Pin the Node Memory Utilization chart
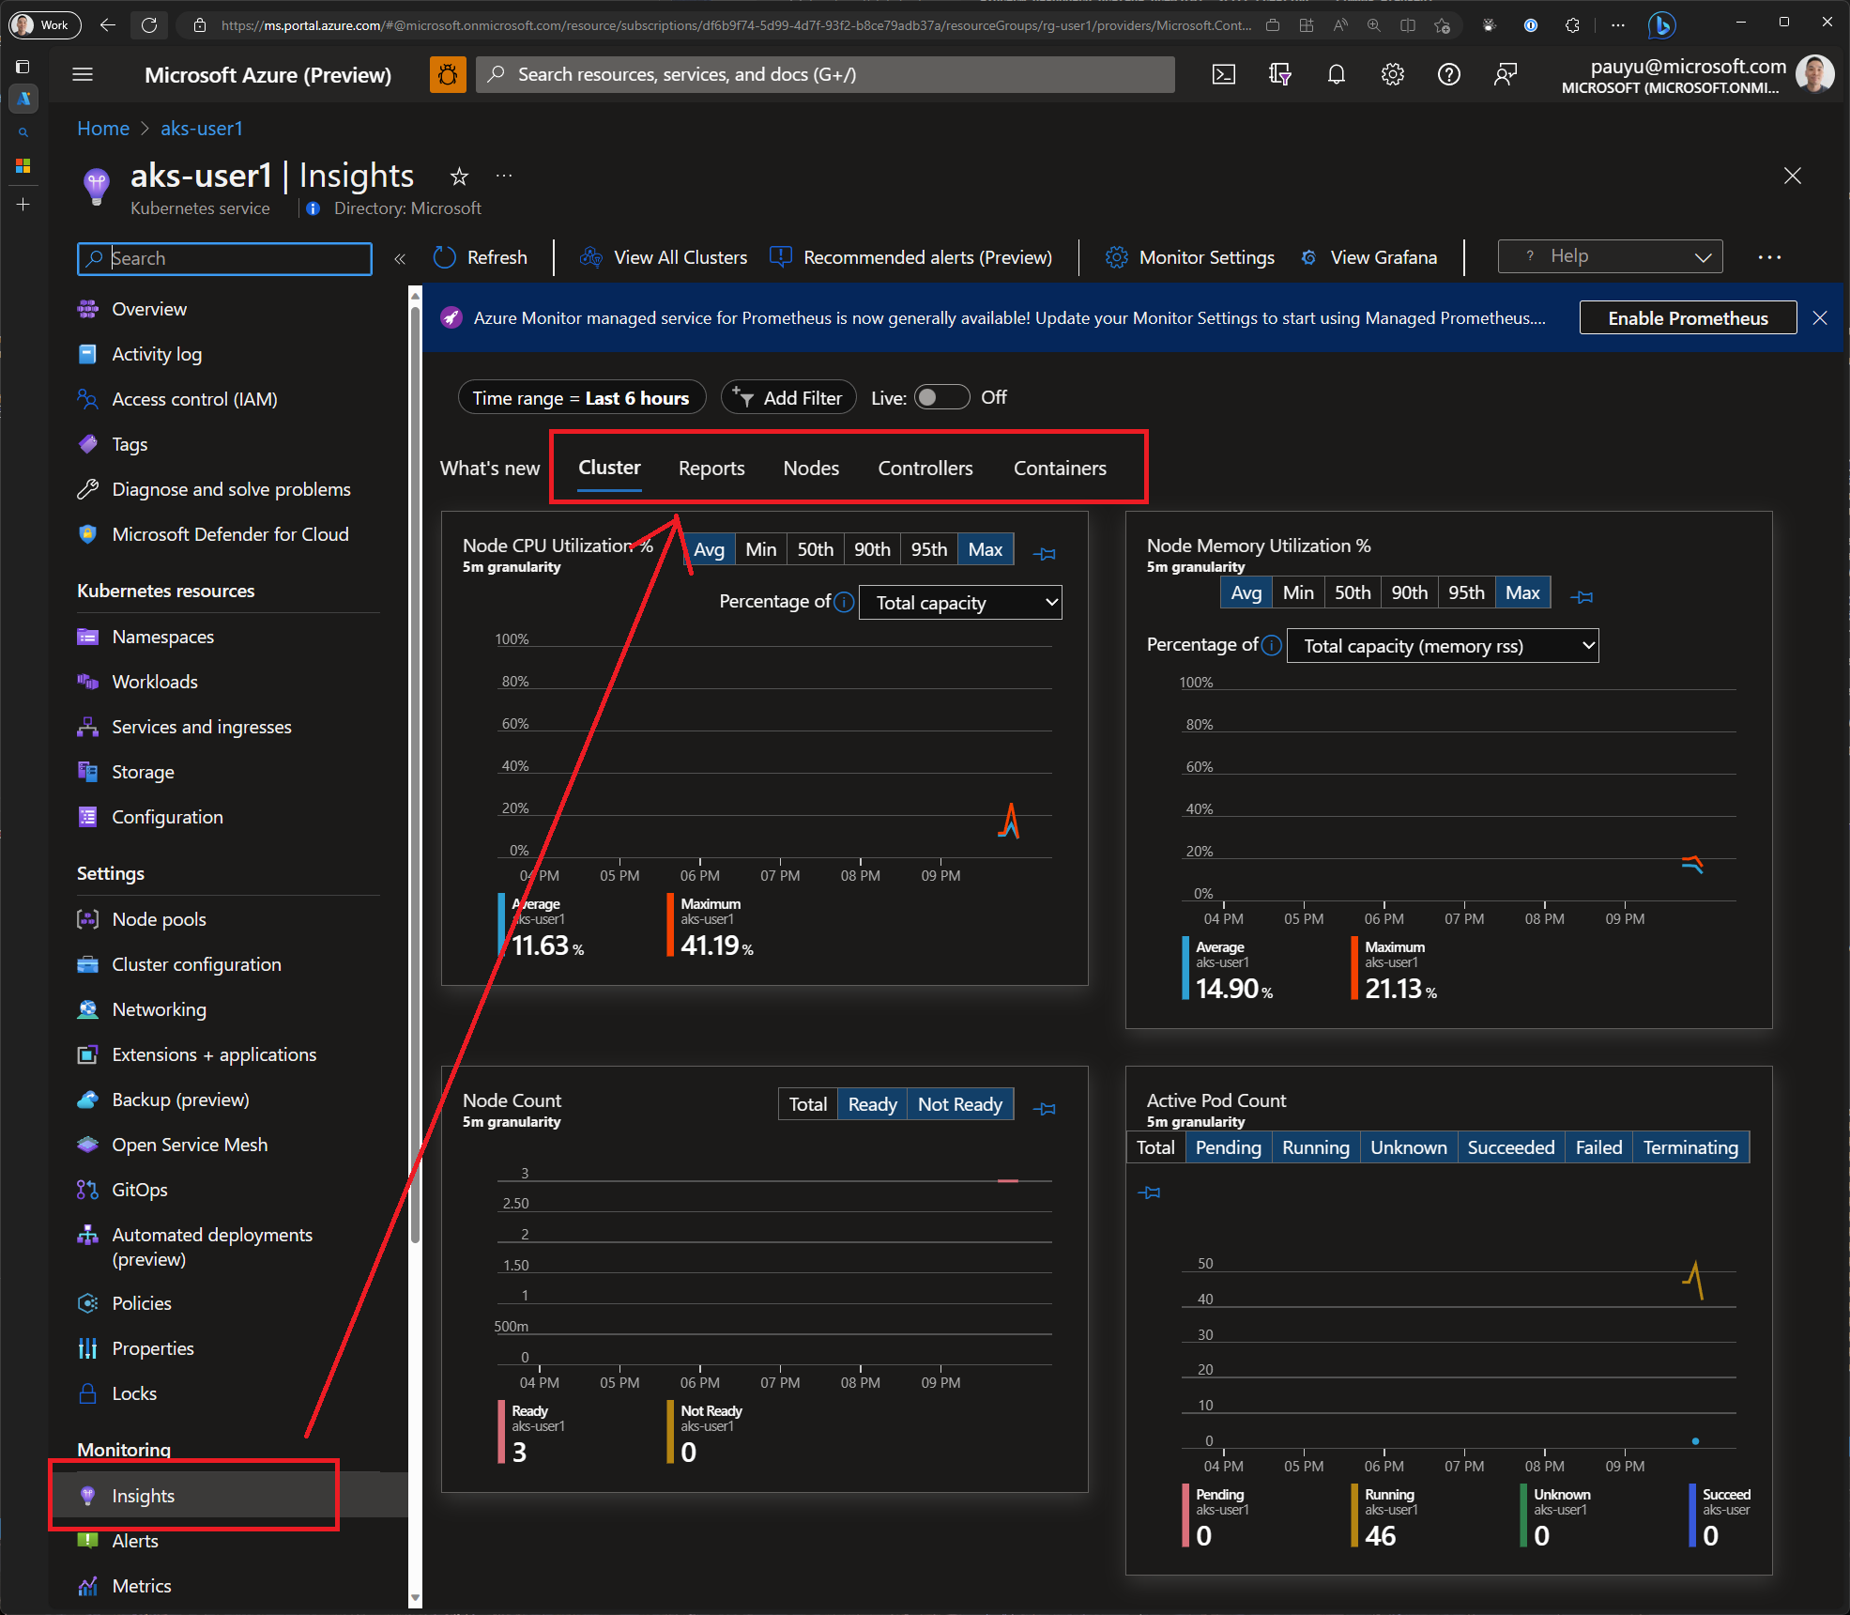Screen dimensions: 1850x1615 click(x=1582, y=596)
